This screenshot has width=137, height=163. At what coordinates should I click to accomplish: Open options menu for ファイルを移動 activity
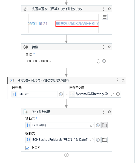104,112
